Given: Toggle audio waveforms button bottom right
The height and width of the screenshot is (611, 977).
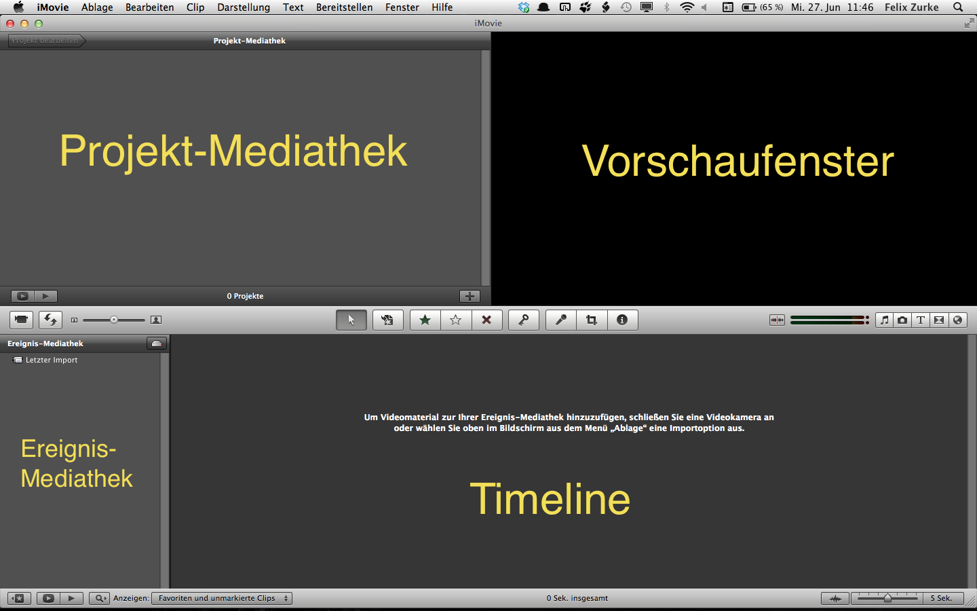Looking at the screenshot, I should [835, 598].
